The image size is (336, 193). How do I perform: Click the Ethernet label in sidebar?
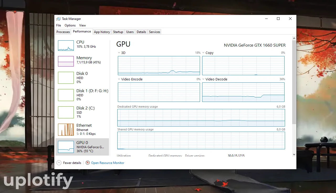84,125
